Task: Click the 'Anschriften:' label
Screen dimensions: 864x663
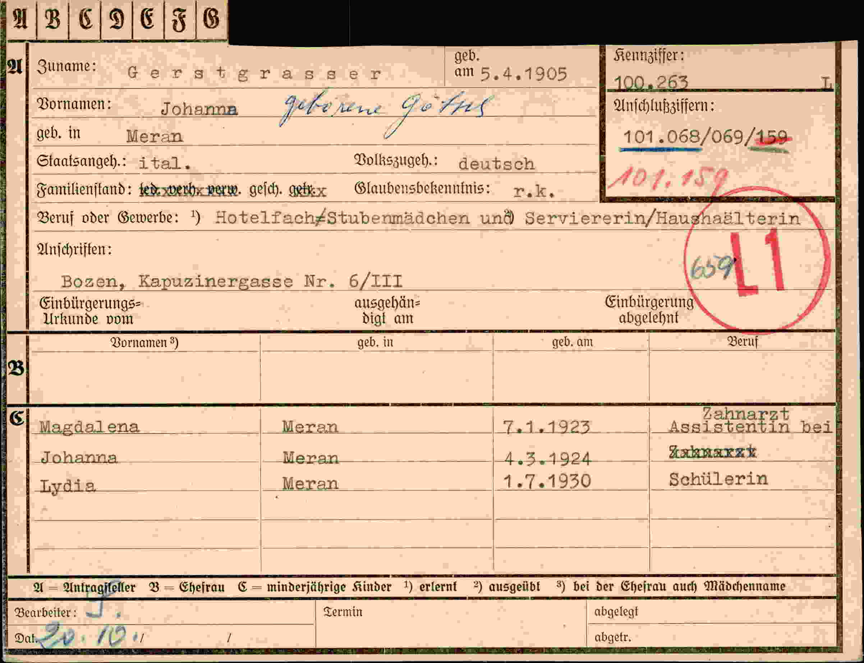Action: (x=74, y=249)
